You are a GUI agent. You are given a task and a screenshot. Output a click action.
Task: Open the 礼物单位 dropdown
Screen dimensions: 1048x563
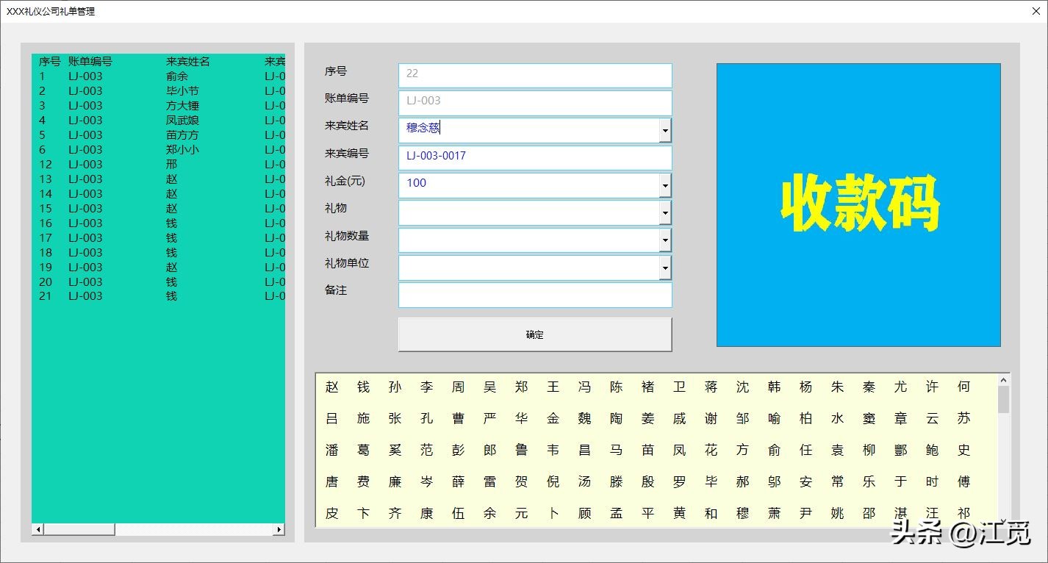pyautogui.click(x=666, y=267)
